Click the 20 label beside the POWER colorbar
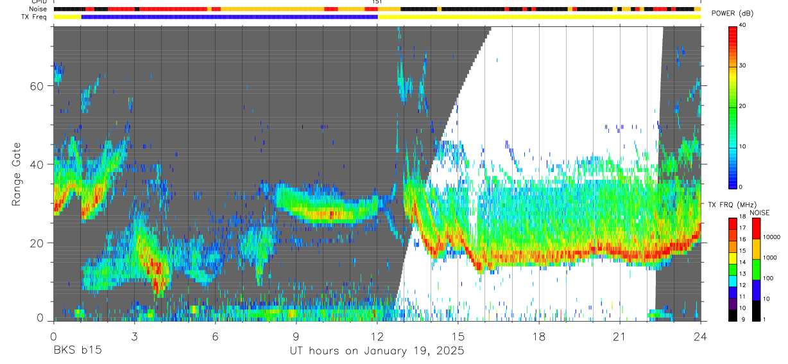The height and width of the screenshot is (364, 788). click(x=742, y=106)
